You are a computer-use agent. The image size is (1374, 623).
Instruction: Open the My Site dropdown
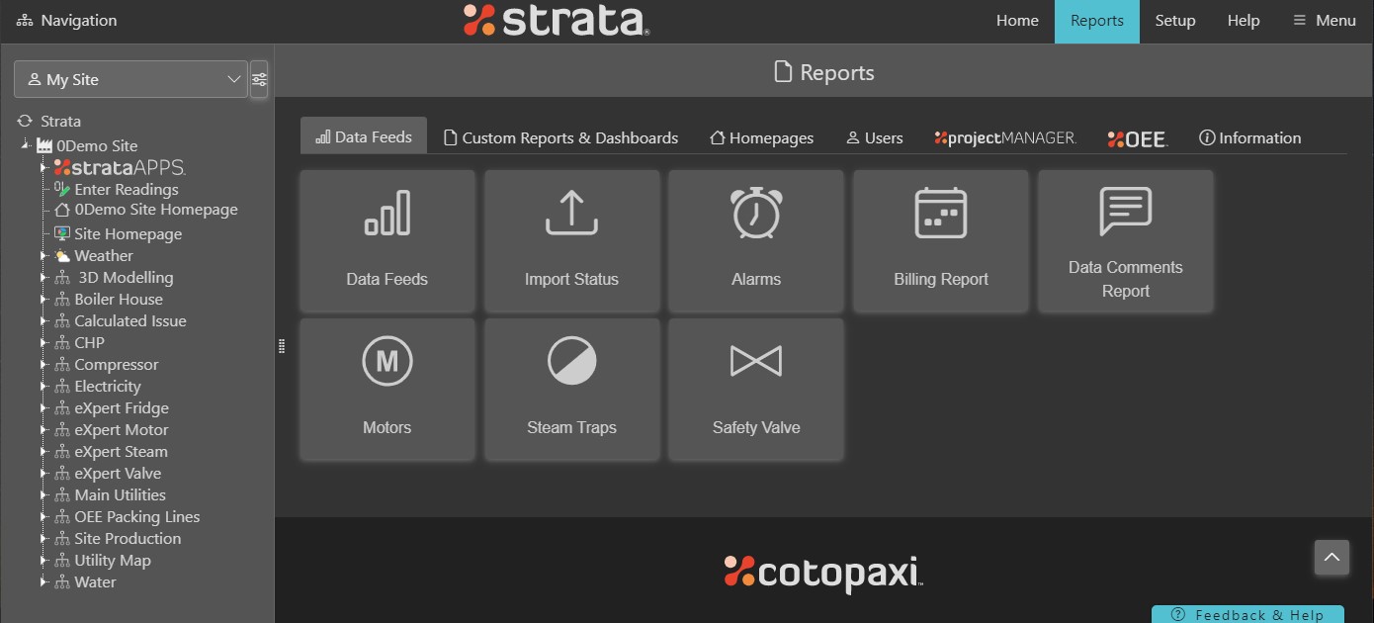tap(130, 80)
